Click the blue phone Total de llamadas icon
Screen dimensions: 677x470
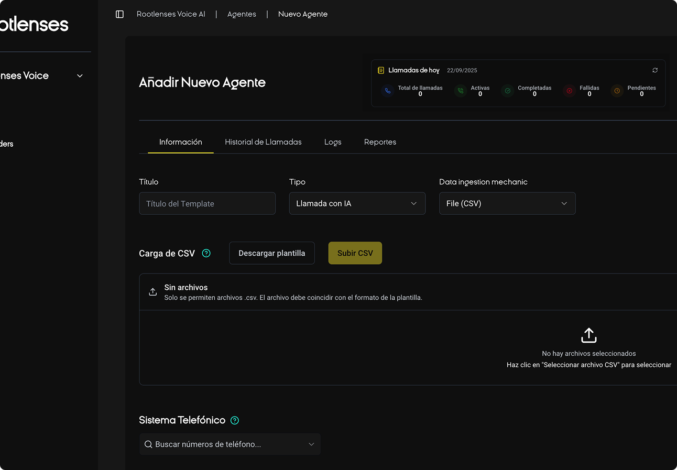(x=388, y=91)
